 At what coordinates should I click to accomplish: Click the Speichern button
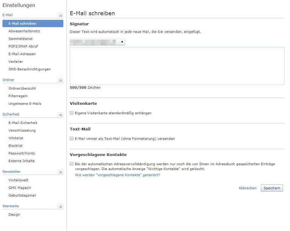tap(272, 188)
